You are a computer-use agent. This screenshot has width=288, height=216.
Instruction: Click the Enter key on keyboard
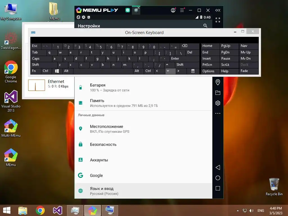[184, 58]
